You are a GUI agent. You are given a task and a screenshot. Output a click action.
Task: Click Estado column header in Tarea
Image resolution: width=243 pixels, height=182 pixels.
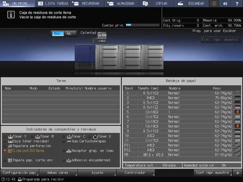[54, 88]
